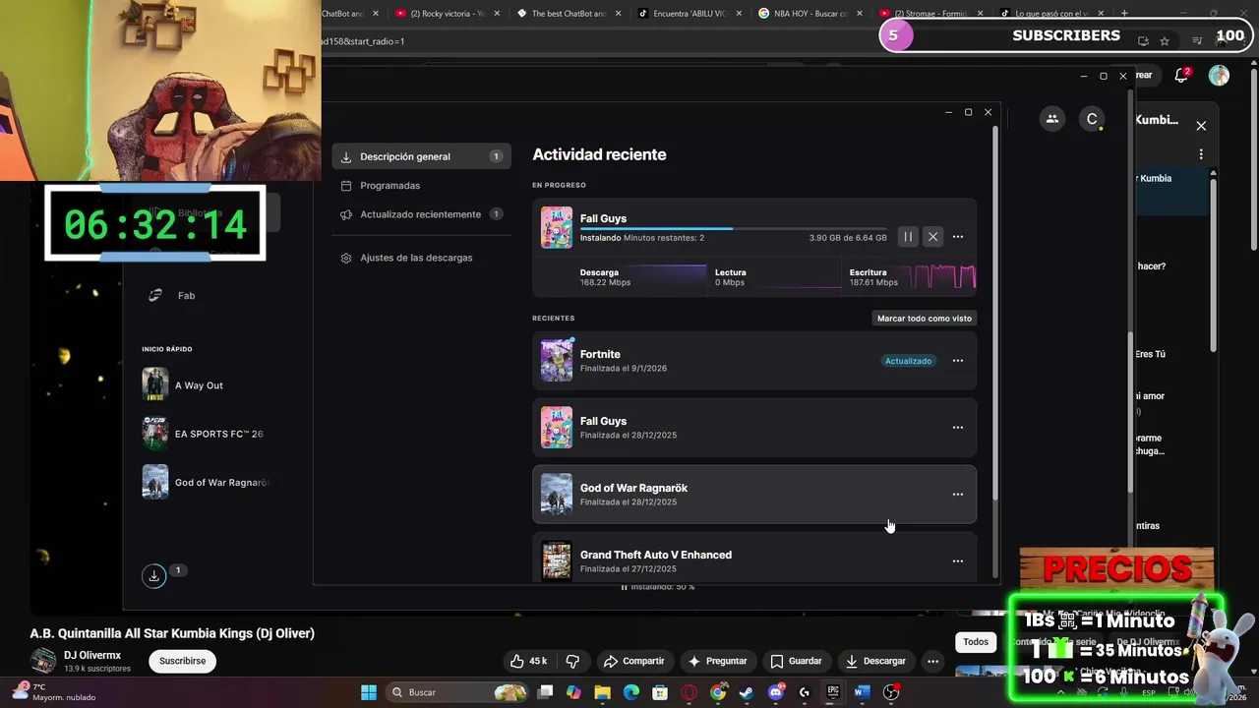The width and height of the screenshot is (1259, 708).
Task: Open OBS Studio from taskbar
Action: (x=891, y=692)
